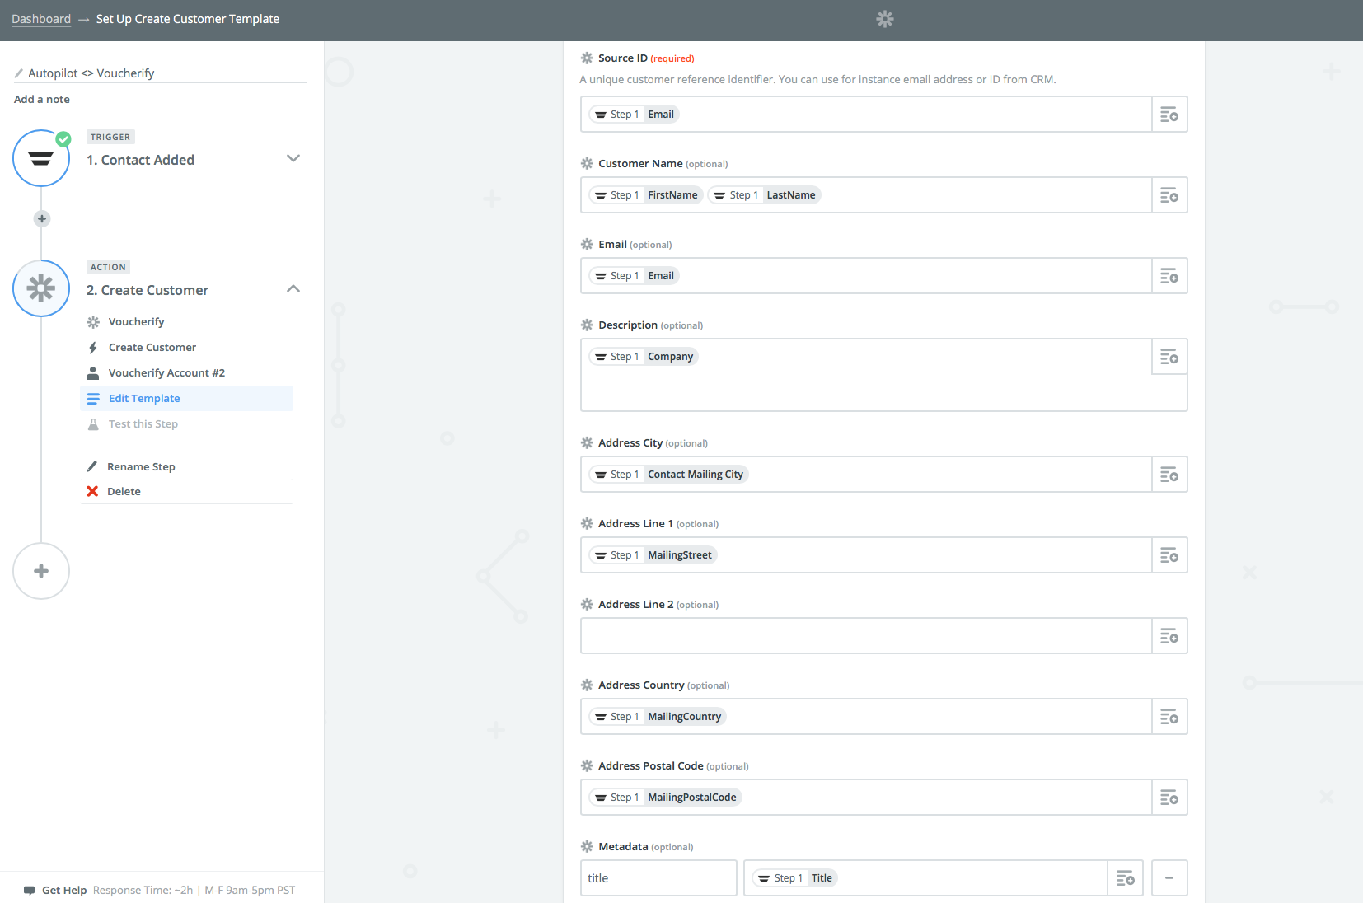Click 'Autopilot <> Voucherify' zap name
1363x903 pixels.
coord(91,73)
